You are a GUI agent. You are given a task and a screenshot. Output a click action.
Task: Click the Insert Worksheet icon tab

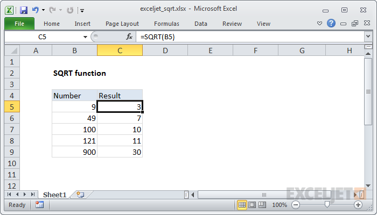[80, 195]
